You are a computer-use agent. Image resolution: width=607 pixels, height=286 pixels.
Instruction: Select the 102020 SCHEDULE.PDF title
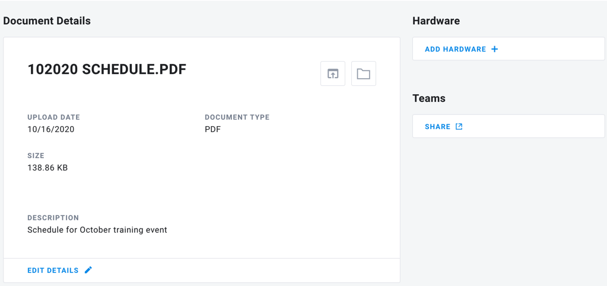tap(107, 69)
